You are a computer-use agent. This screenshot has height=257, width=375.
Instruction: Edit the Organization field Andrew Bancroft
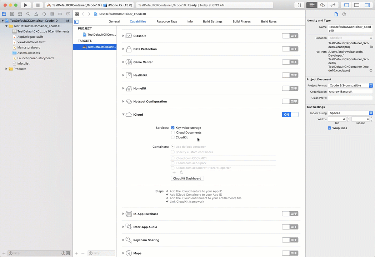[350, 92]
